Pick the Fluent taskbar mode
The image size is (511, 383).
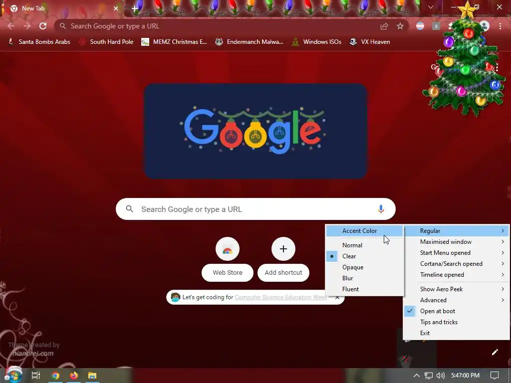tap(365, 289)
